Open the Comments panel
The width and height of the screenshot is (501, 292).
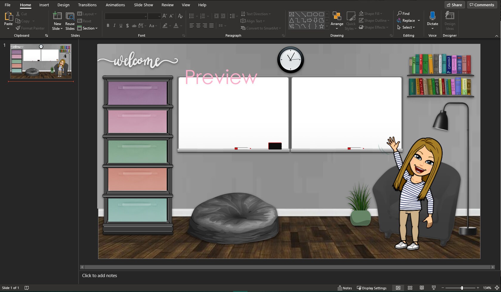tap(482, 4)
